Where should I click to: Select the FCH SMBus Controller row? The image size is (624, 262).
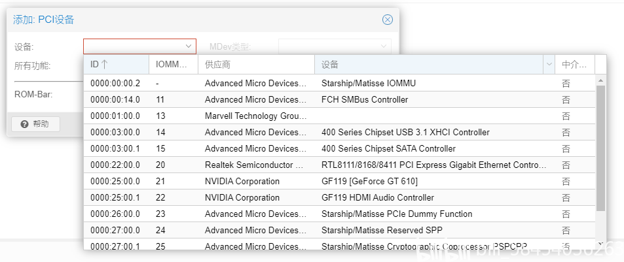pyautogui.click(x=365, y=99)
